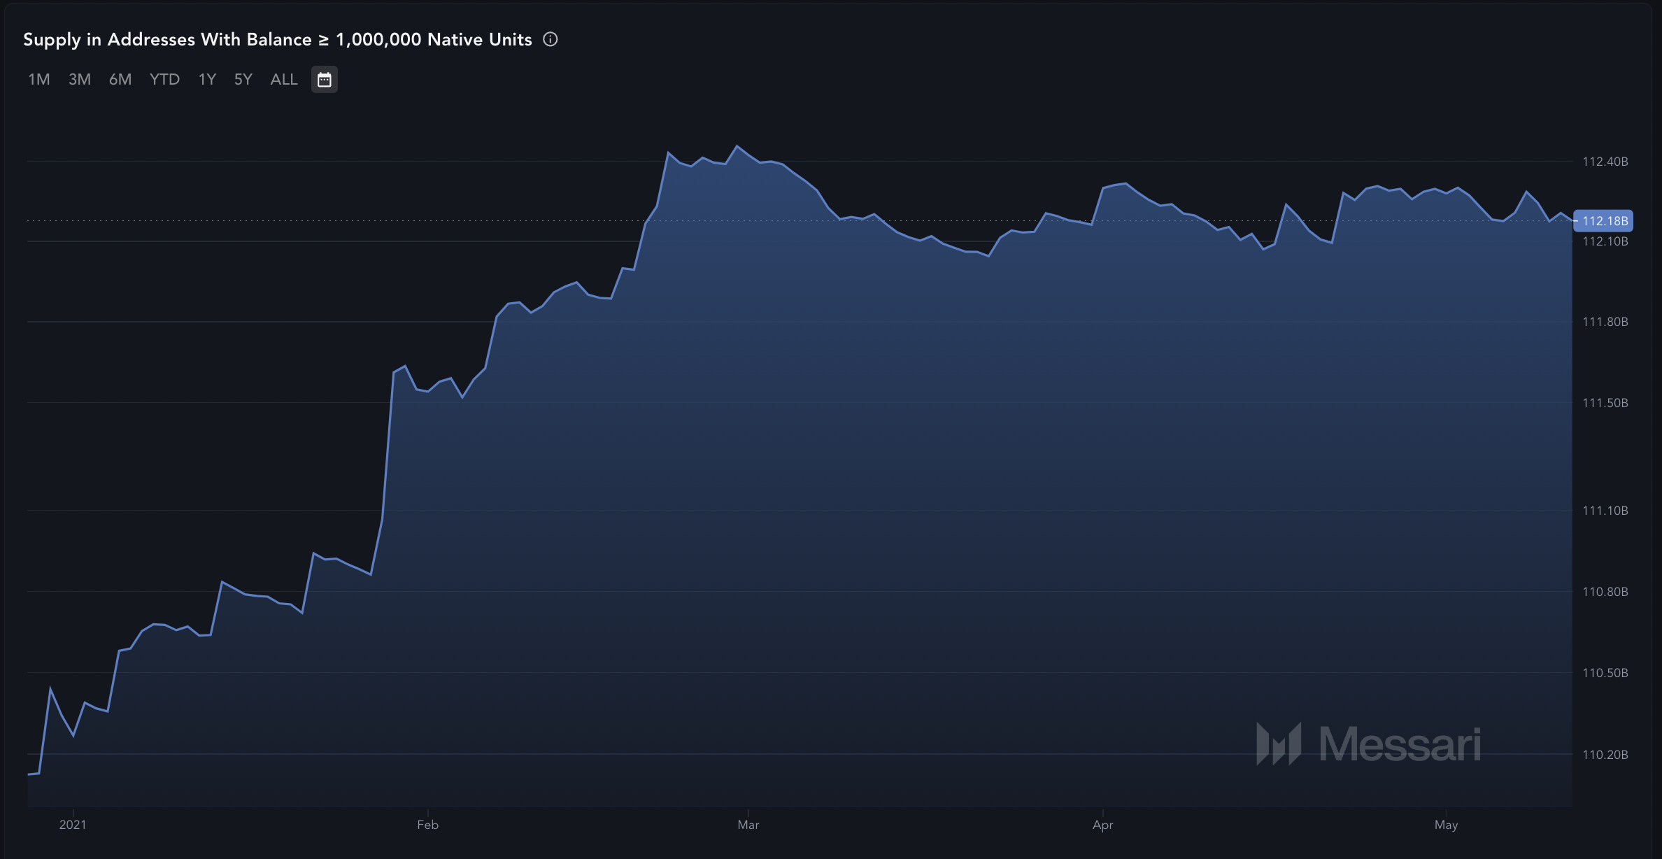Click the 2021 label on x-axis
The height and width of the screenshot is (859, 1662).
tap(73, 825)
